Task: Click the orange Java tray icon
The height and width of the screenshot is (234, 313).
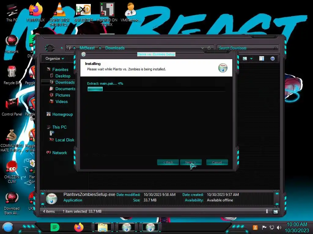Action: pos(255,227)
